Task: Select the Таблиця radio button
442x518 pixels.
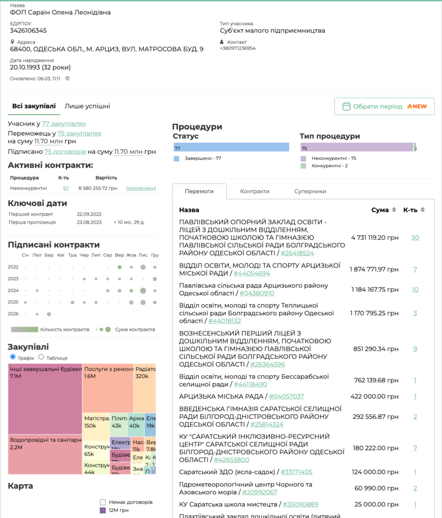Action: click(42, 357)
